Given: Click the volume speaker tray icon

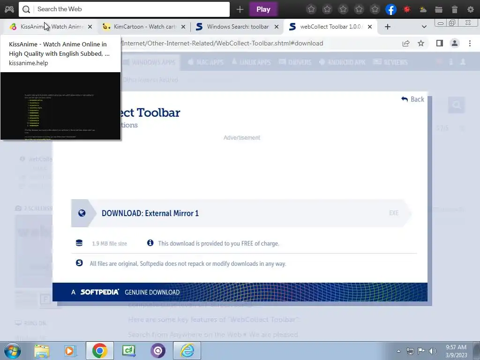Looking at the screenshot, I should tap(432, 351).
